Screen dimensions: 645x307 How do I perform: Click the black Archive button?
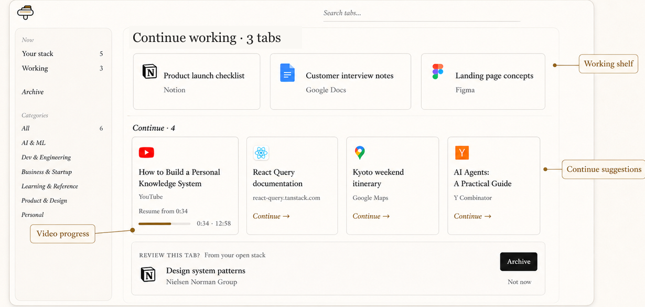click(x=519, y=262)
